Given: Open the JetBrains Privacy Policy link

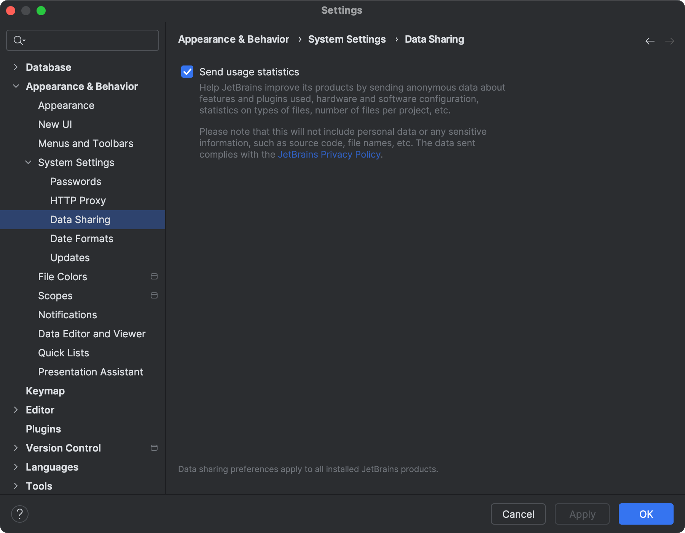Looking at the screenshot, I should [x=328, y=155].
